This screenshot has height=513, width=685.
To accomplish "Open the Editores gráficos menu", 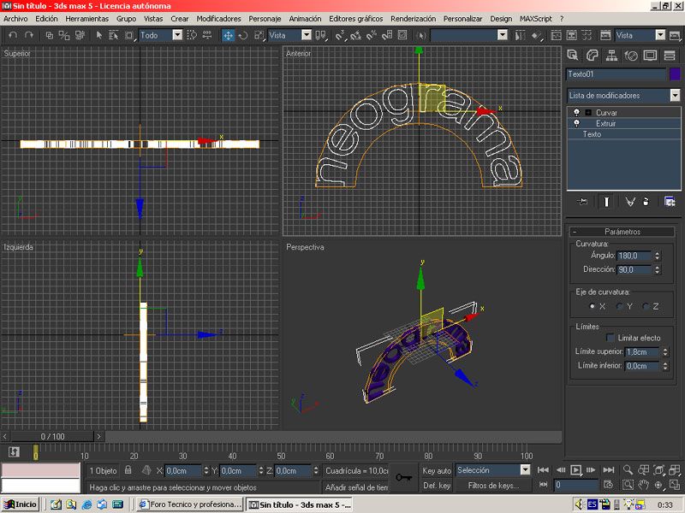I will [355, 19].
